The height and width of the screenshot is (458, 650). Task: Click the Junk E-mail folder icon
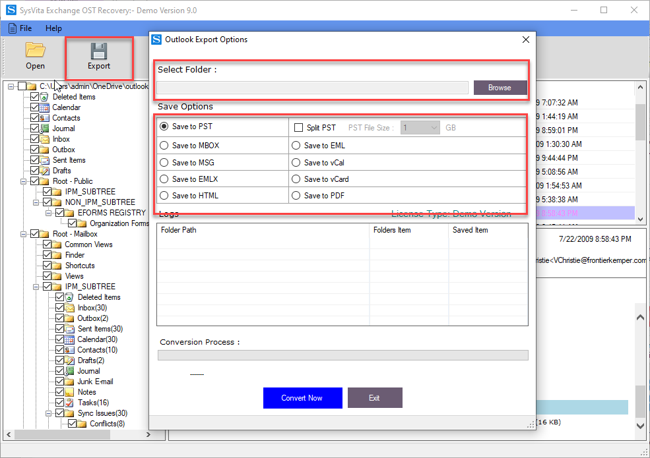click(x=69, y=382)
